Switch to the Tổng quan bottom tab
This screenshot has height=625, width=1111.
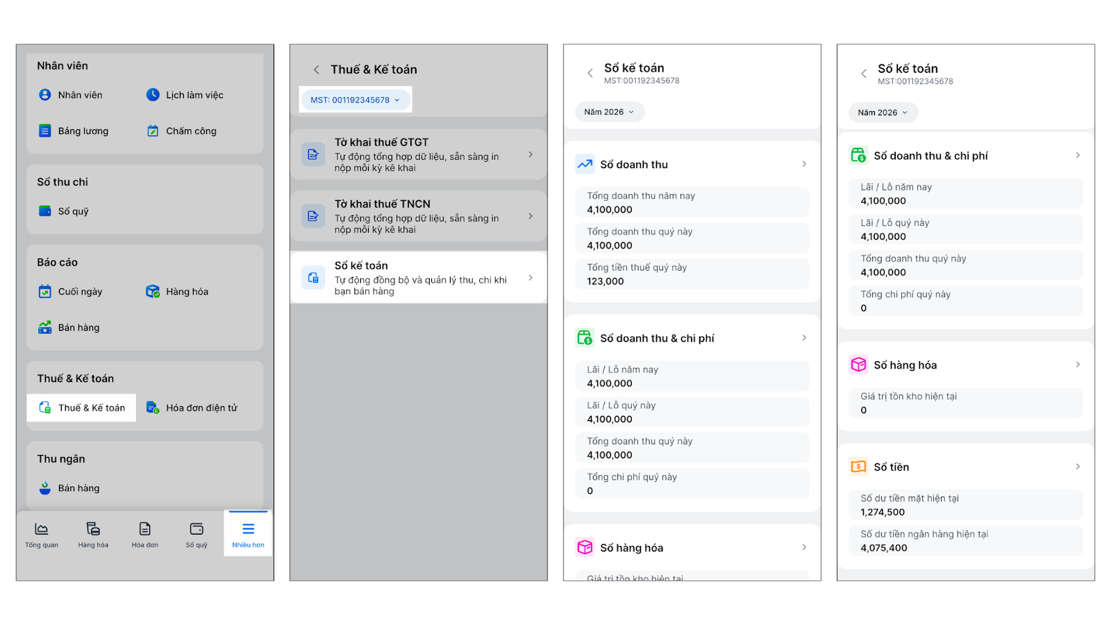pyautogui.click(x=42, y=534)
